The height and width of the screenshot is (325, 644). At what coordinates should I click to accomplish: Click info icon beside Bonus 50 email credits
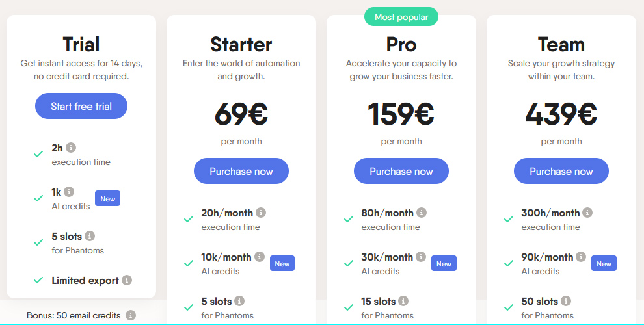131,315
